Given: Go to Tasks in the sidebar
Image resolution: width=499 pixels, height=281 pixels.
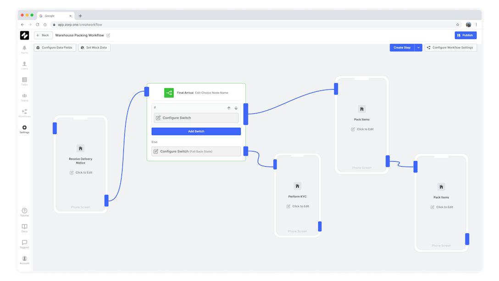Looking at the screenshot, I should [24, 80].
